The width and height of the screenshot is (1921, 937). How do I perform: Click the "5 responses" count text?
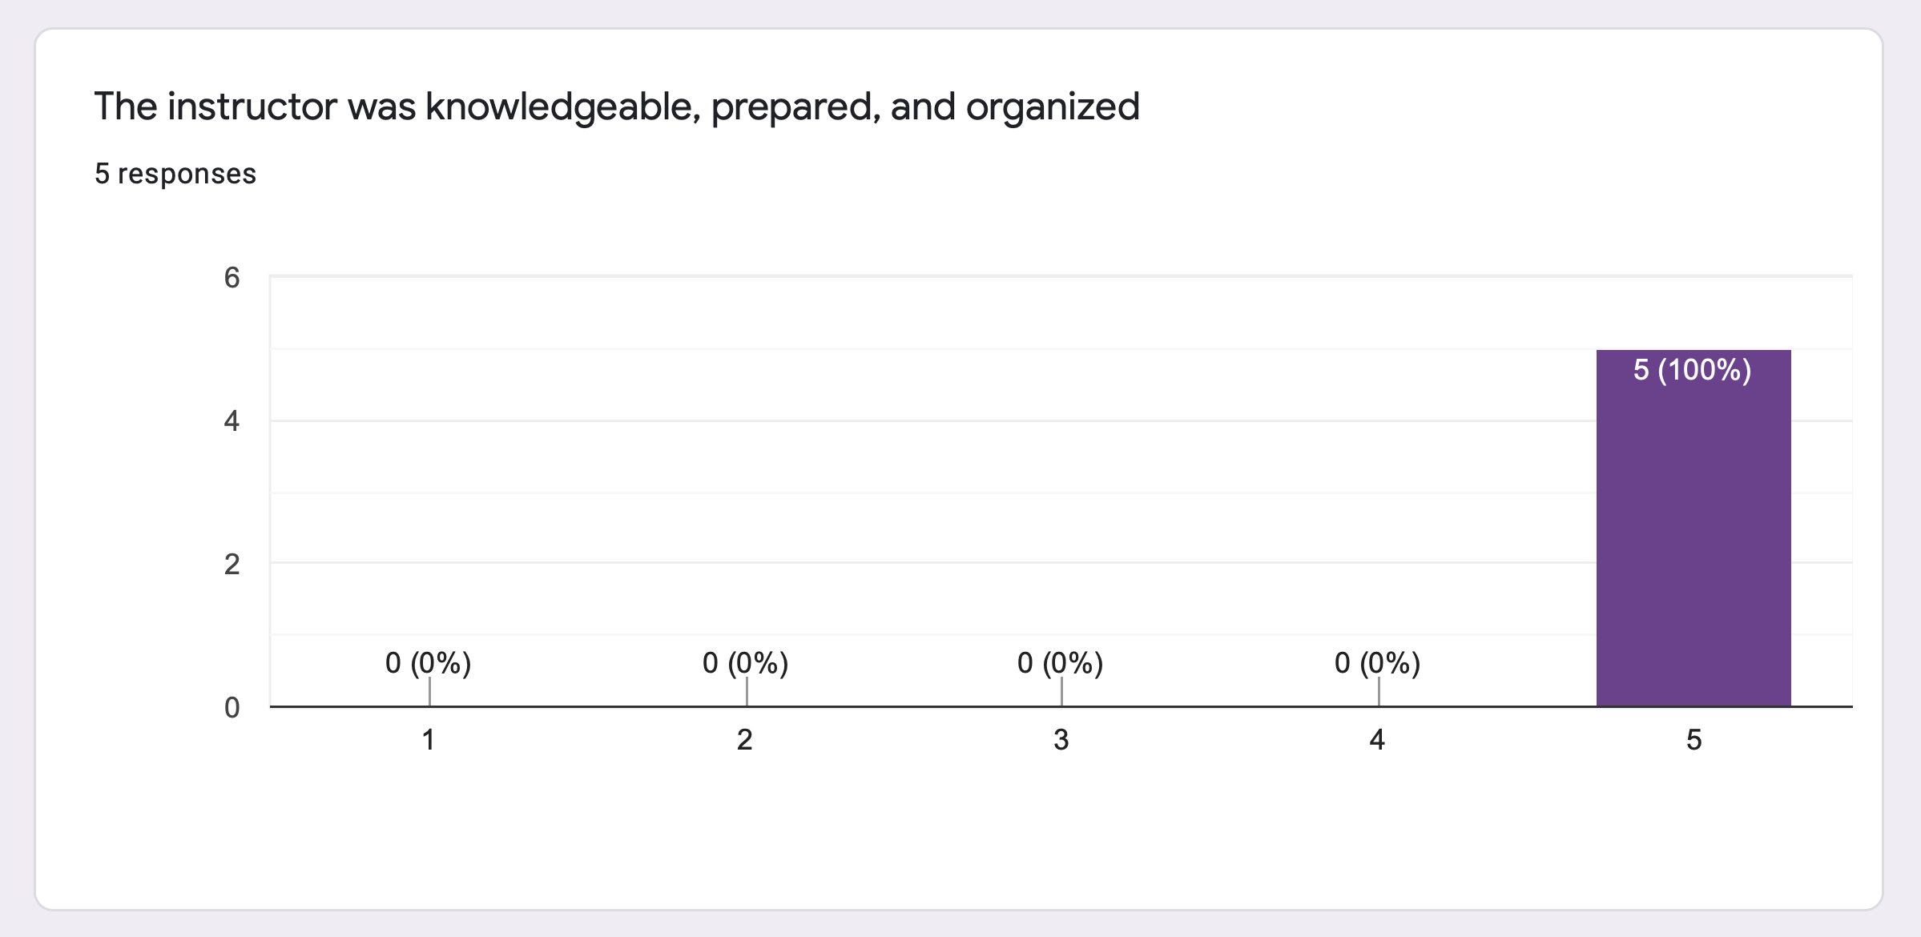coord(175,174)
